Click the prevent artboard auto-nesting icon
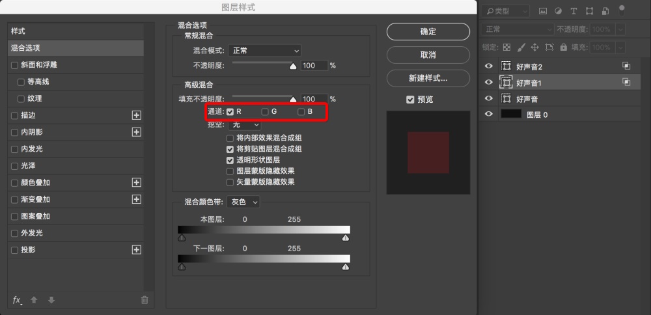 549,48
